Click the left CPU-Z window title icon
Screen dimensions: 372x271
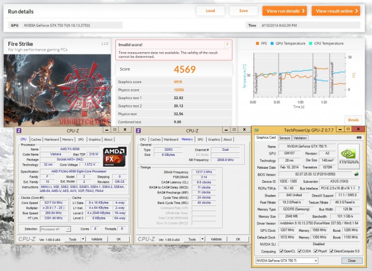click(x=19, y=131)
